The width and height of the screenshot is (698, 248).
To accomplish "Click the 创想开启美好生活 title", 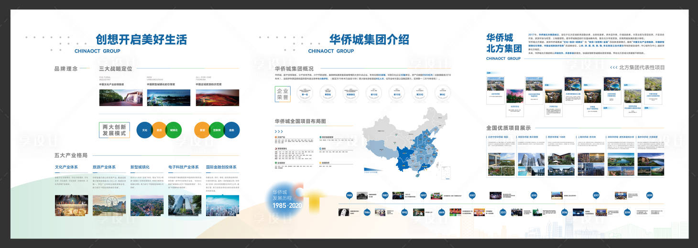I will 141,39.
